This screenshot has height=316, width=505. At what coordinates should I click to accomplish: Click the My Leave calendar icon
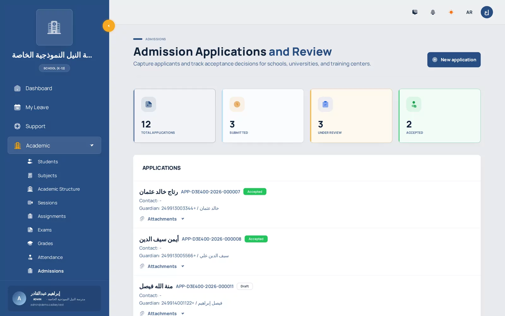click(x=17, y=107)
